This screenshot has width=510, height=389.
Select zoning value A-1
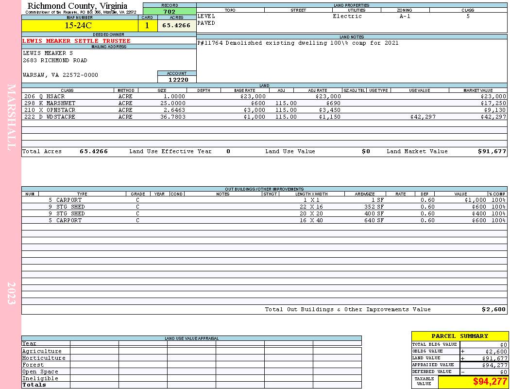coord(405,16)
